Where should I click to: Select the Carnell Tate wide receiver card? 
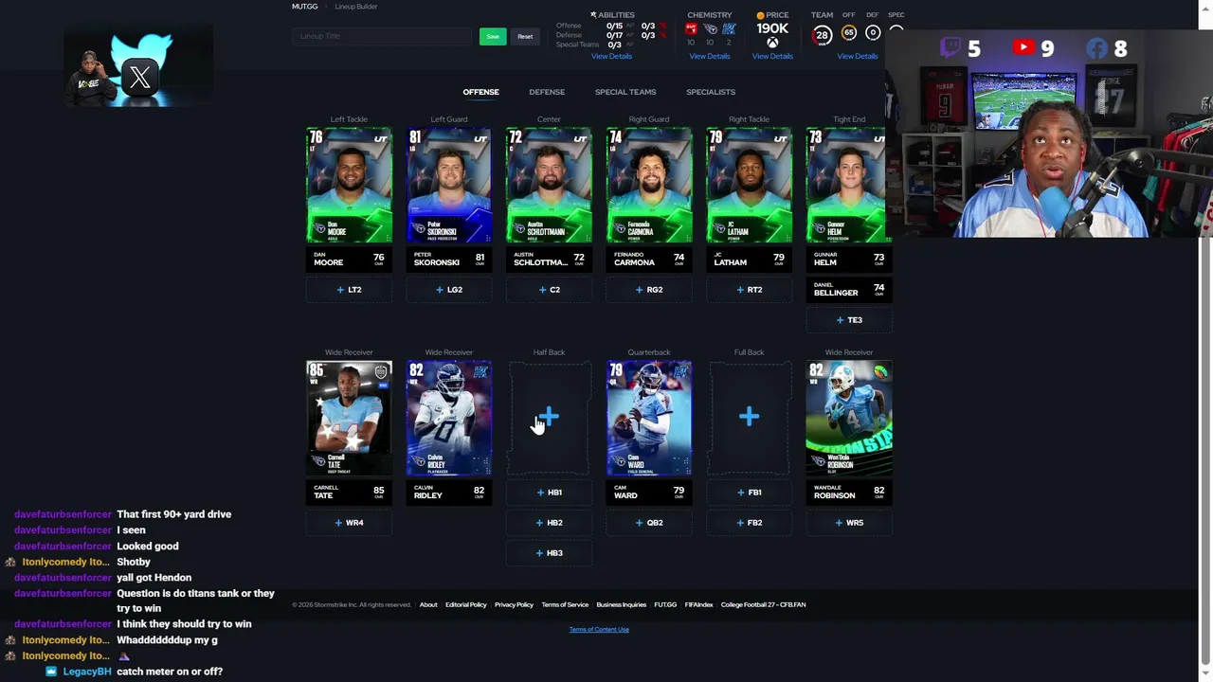coord(349,419)
